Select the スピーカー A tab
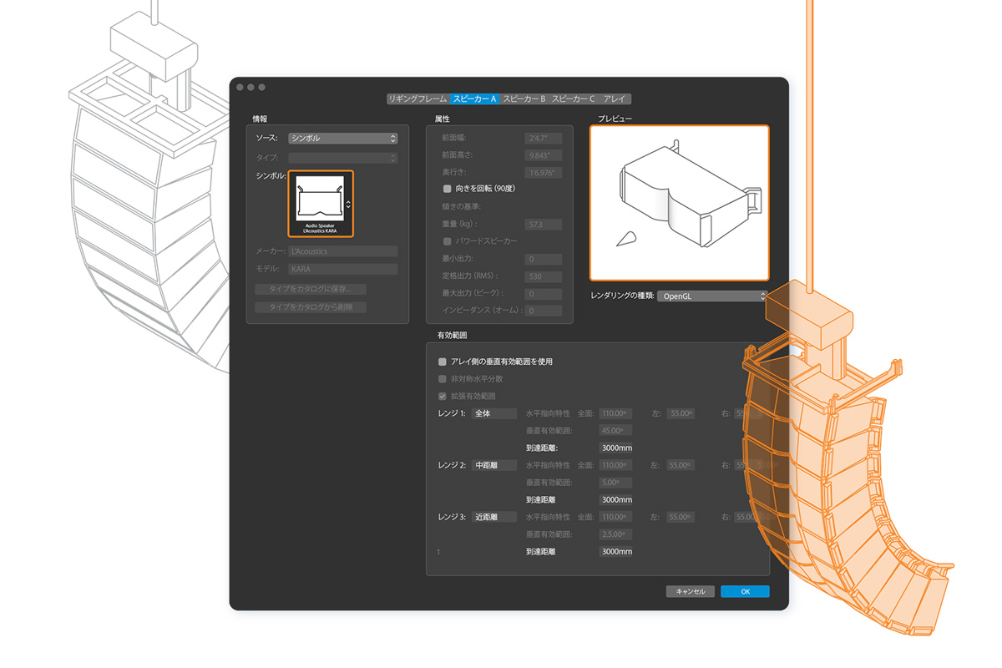The width and height of the screenshot is (1002, 668). (474, 99)
